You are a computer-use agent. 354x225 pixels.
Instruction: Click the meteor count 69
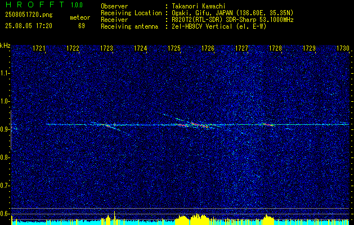tap(82, 26)
